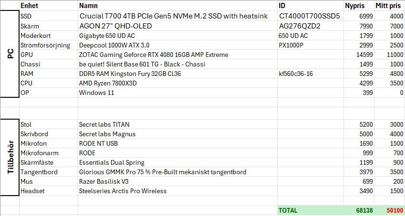Select the '650 UD AC' ID cell

(x=311, y=36)
